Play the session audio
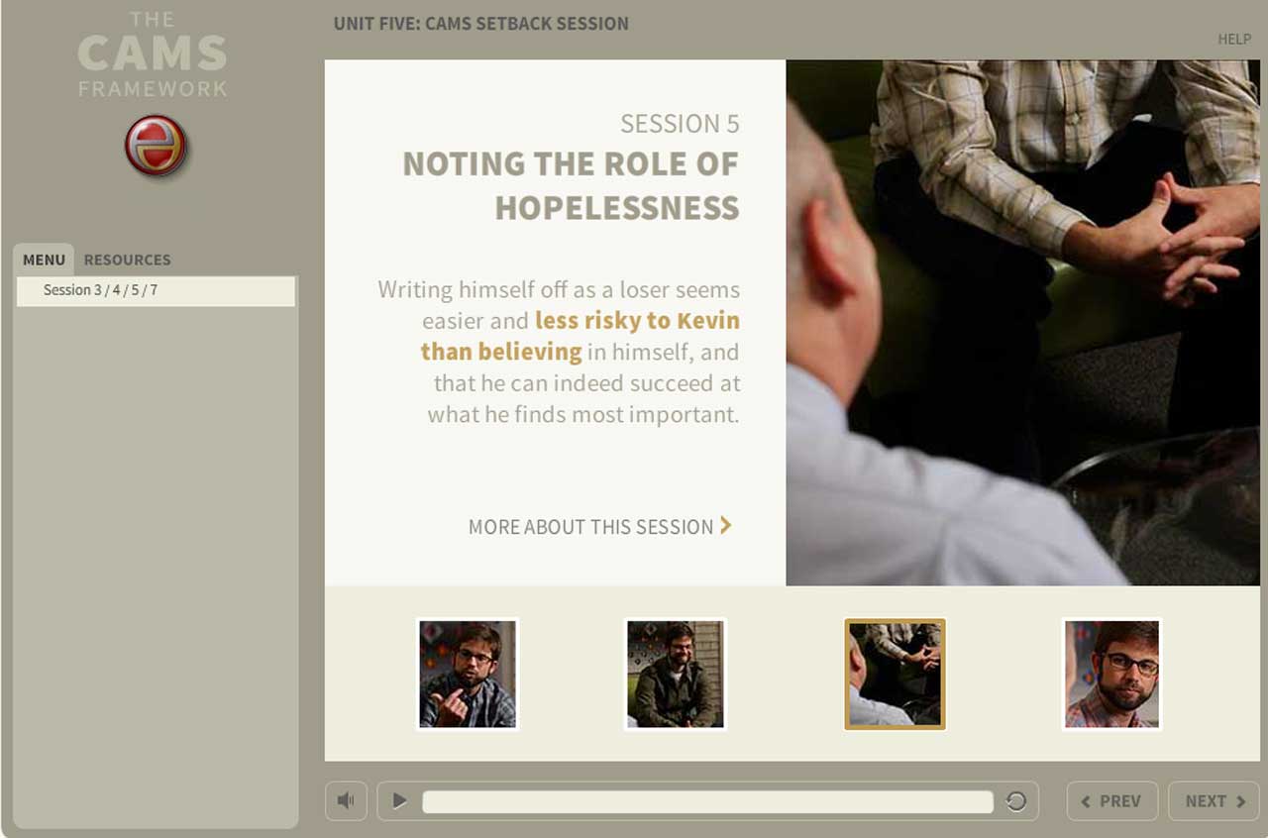This screenshot has width=1268, height=838. click(x=399, y=800)
